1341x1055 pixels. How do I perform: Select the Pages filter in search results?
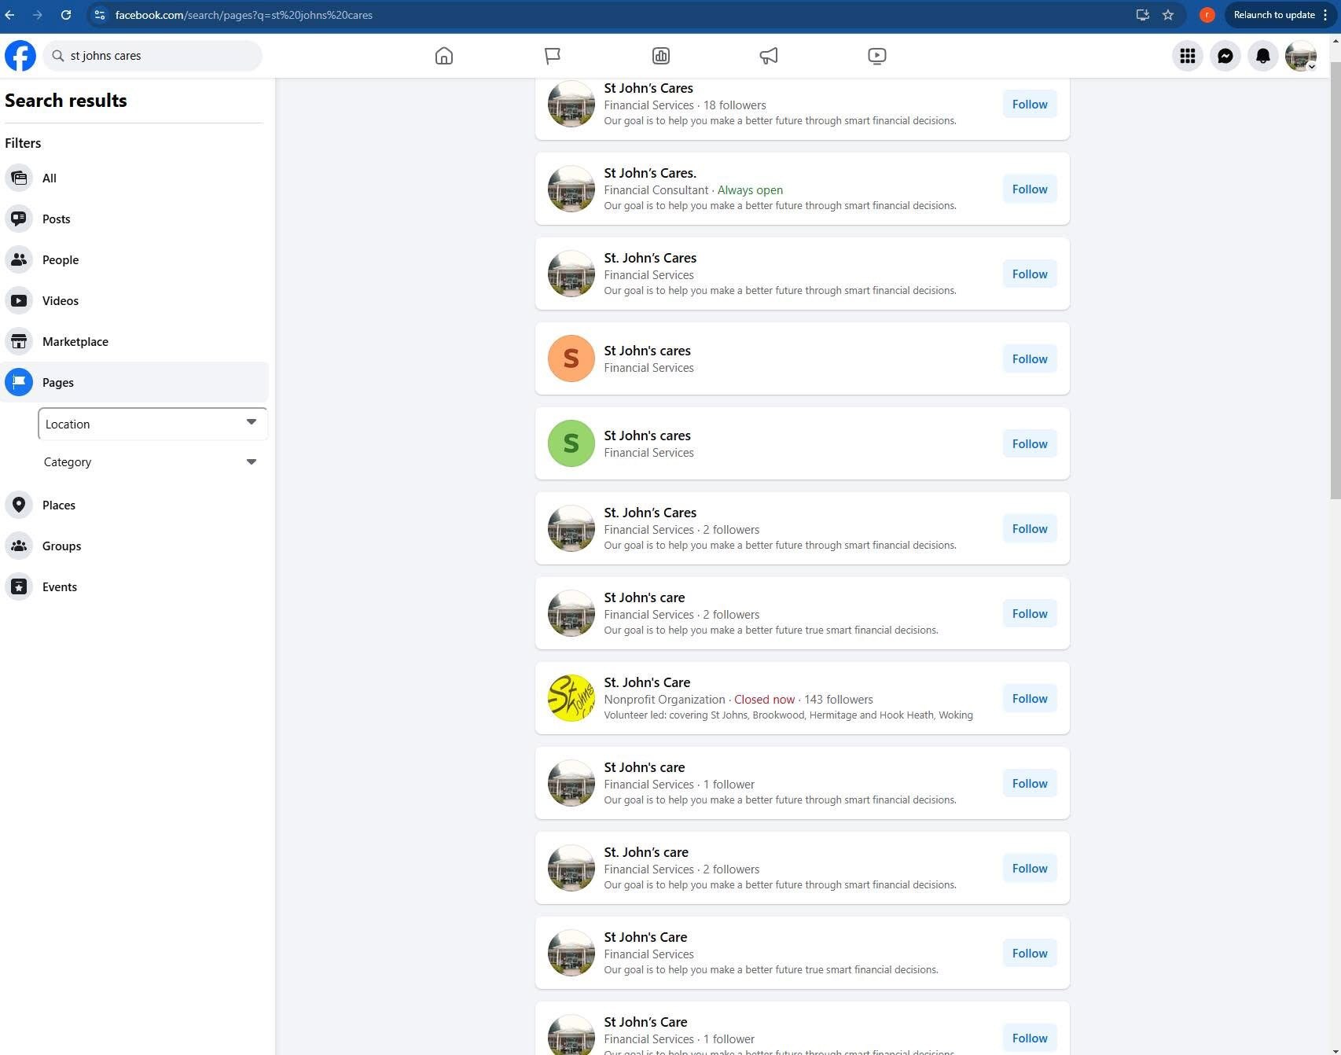coord(57,382)
